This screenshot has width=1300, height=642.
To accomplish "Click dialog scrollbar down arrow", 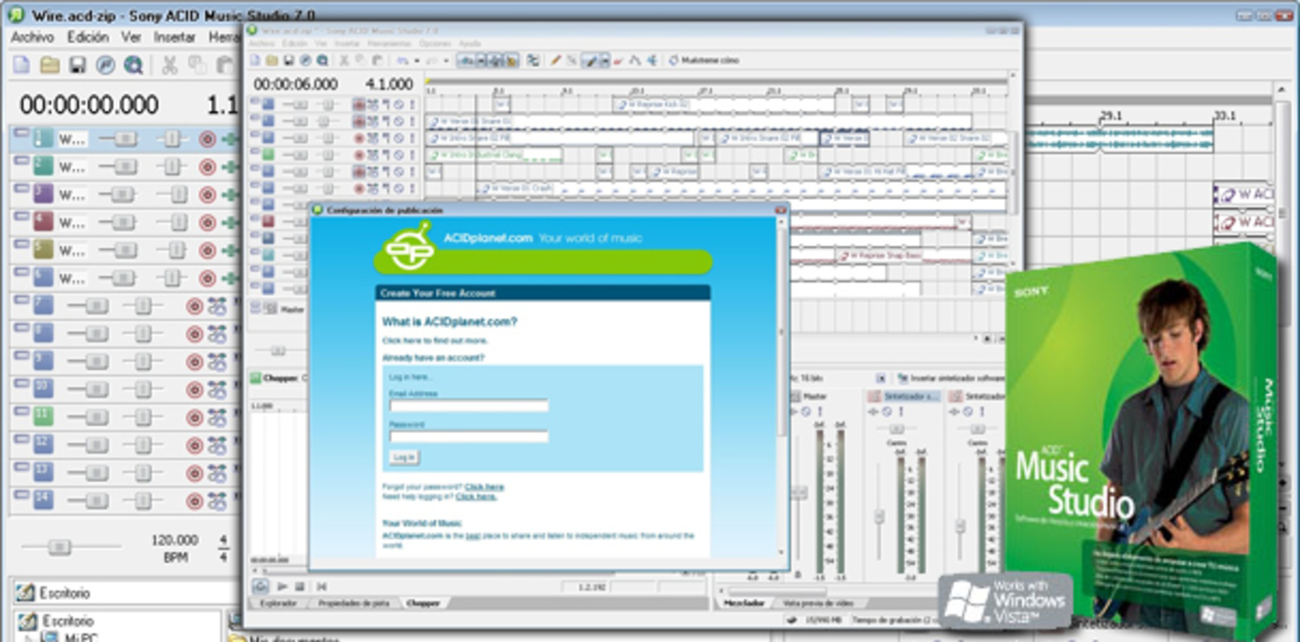I will pyautogui.click(x=782, y=552).
